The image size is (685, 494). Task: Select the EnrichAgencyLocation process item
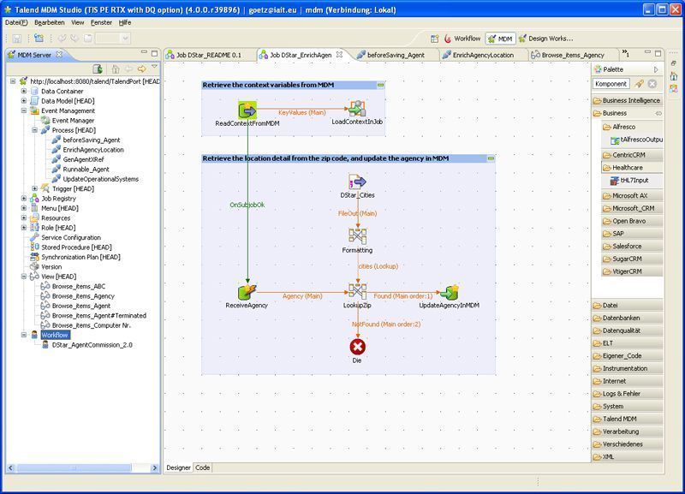tap(93, 150)
